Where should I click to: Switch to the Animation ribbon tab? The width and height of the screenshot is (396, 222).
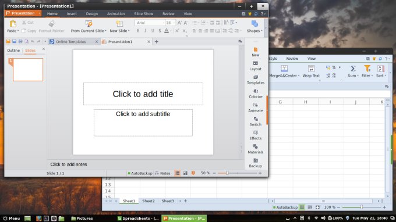116,14
